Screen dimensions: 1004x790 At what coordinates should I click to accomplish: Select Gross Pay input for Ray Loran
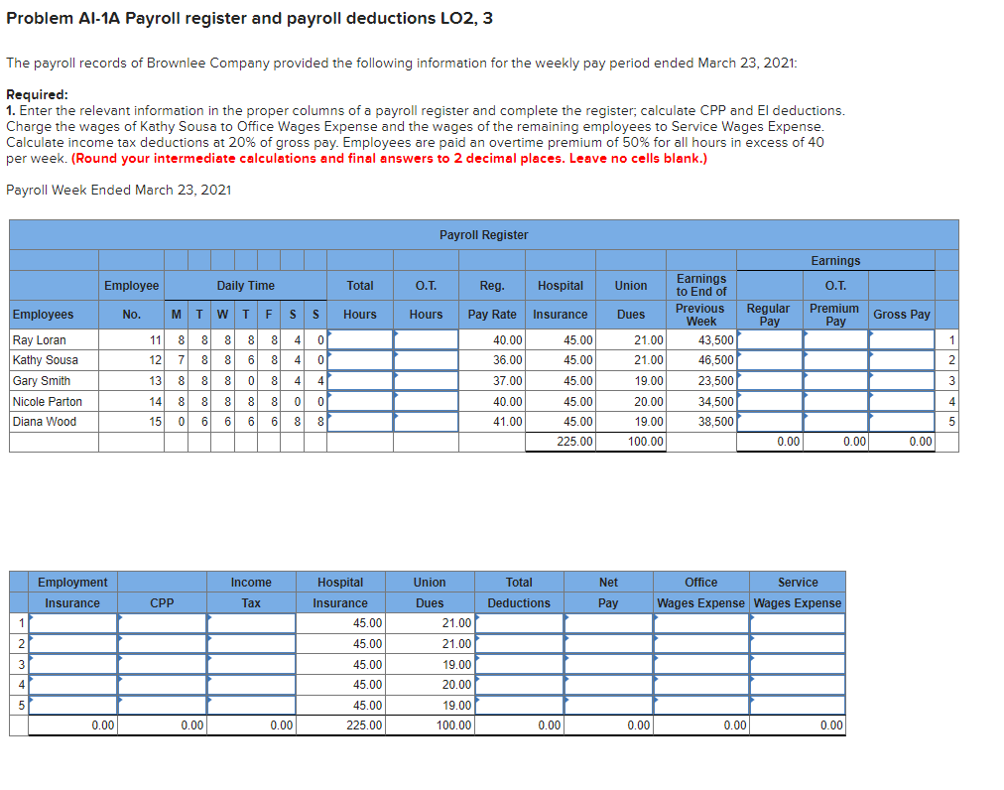click(901, 339)
